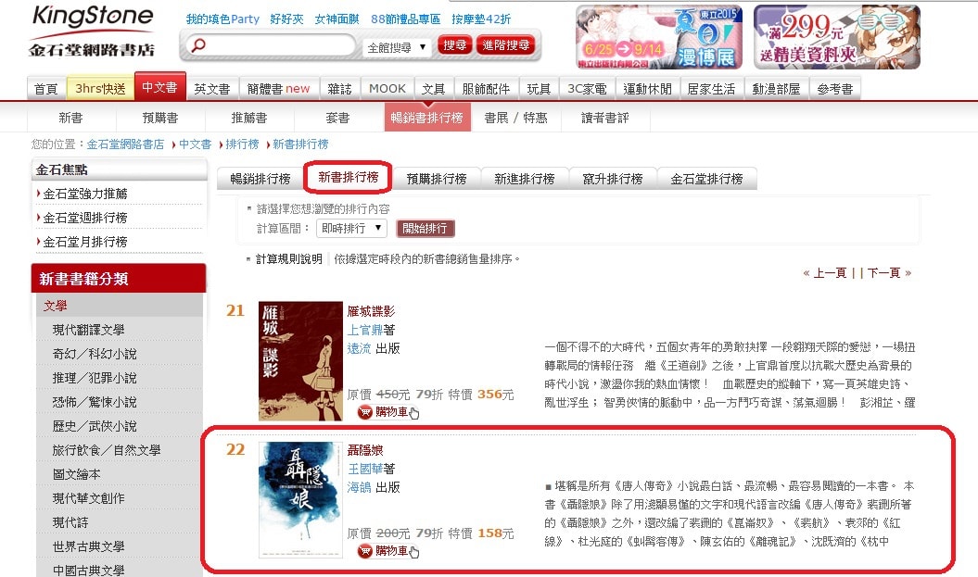Click the magnifier icon in search box
Screen dimensions: 978x577
(x=197, y=45)
